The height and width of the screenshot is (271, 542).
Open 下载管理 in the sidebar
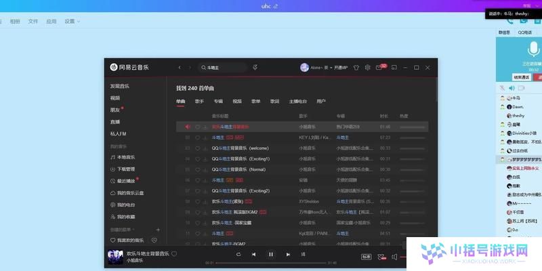click(123, 169)
